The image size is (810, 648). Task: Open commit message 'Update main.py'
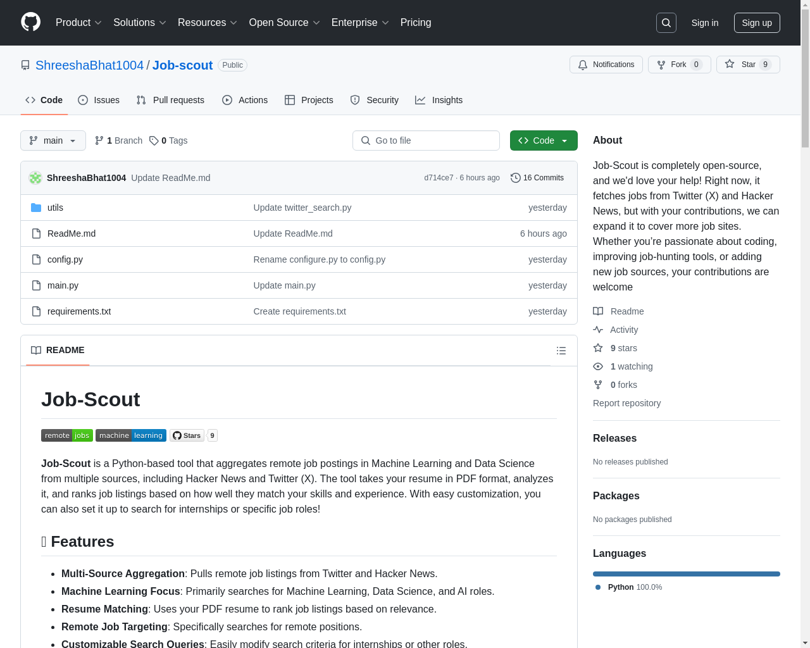point(285,285)
